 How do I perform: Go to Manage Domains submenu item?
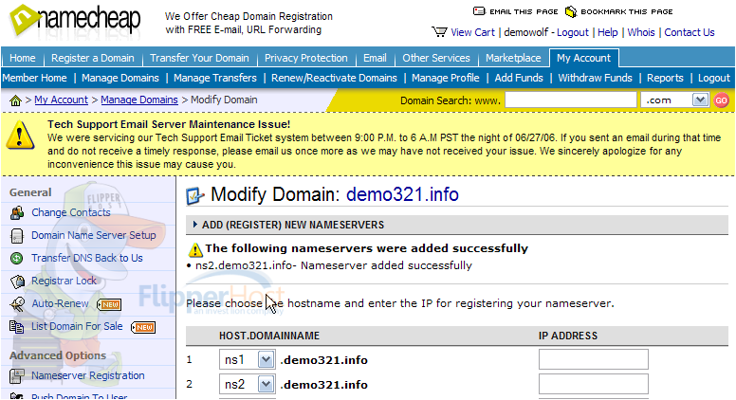(120, 78)
